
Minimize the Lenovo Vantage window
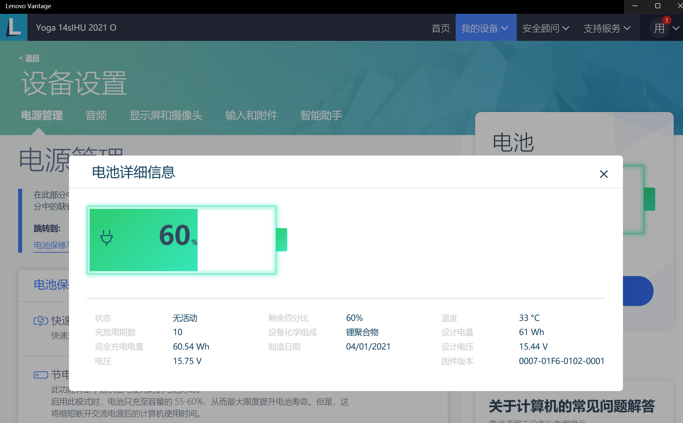pos(634,6)
